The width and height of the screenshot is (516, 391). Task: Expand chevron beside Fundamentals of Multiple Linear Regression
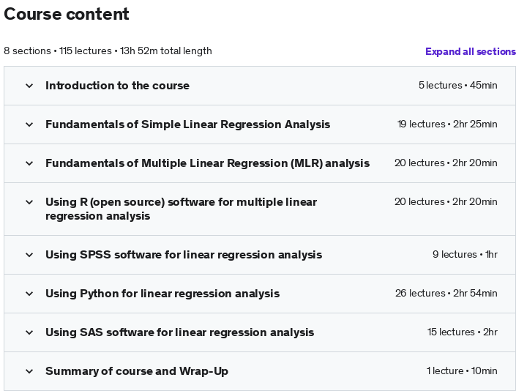[x=29, y=163]
